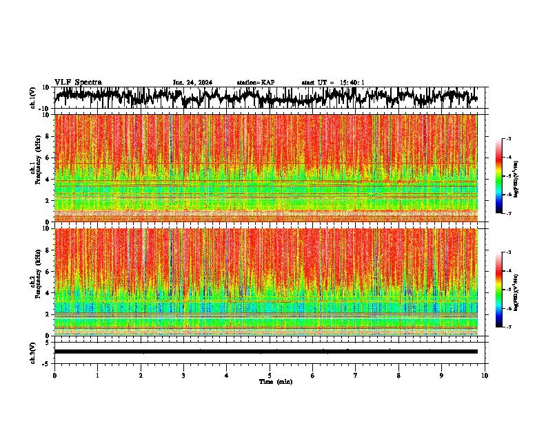
Task: Click the ch.1 voltage waveform trace
Action: (265, 97)
